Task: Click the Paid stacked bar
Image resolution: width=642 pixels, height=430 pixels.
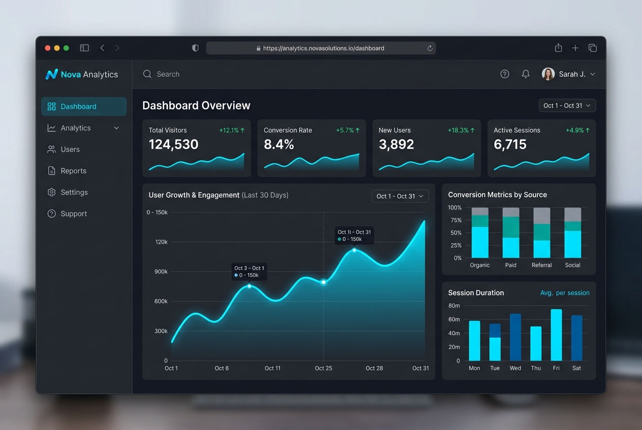Action: pos(511,233)
